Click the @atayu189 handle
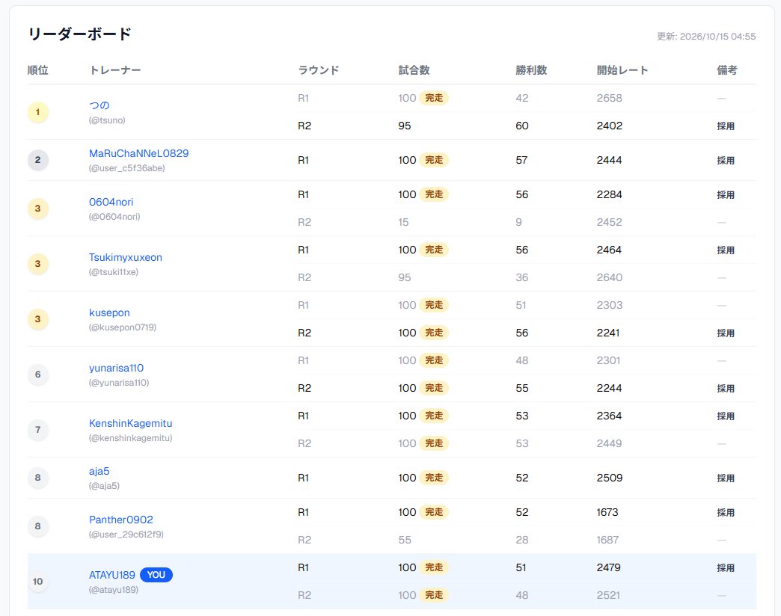Screen dimensions: 781x616 coord(114,590)
